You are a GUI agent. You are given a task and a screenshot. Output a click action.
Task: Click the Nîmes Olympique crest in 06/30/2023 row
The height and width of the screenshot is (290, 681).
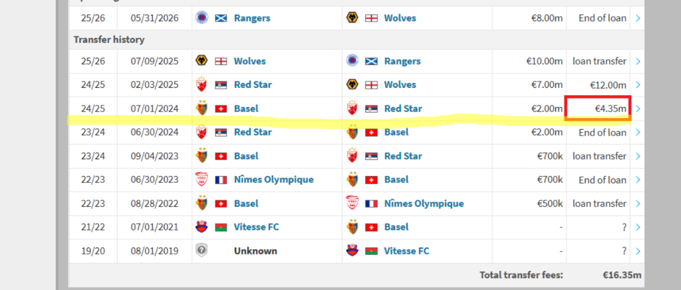click(201, 180)
